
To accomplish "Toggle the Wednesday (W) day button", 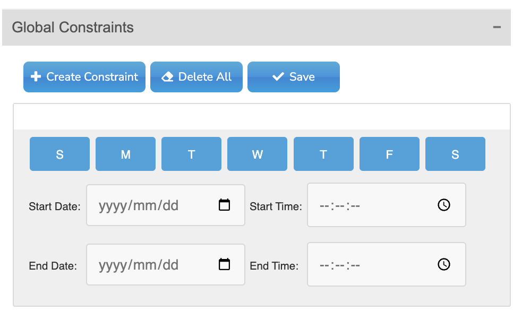I will click(257, 154).
